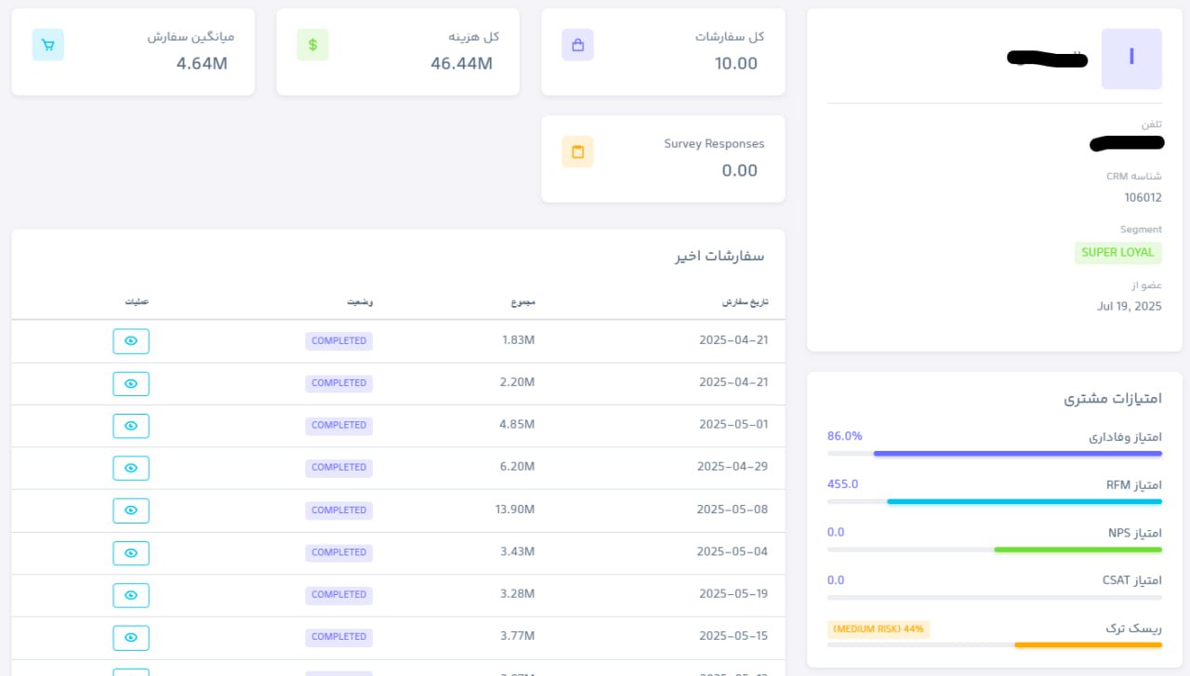This screenshot has height=676, width=1190.
Task: Click the green dollar icon in total cost card
Action: (312, 45)
